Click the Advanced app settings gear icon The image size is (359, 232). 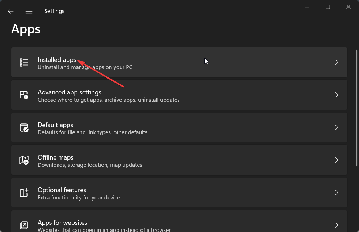coord(24,95)
